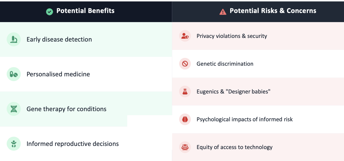This screenshot has height=161, width=344.
Task: Select the ban icon beside Genetic discrimination
Action: coord(185,64)
